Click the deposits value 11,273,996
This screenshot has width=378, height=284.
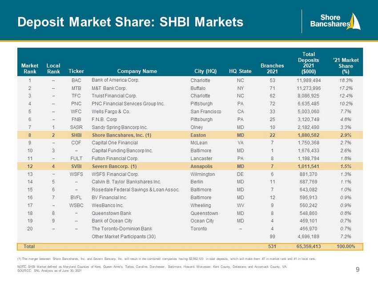click(x=309, y=88)
